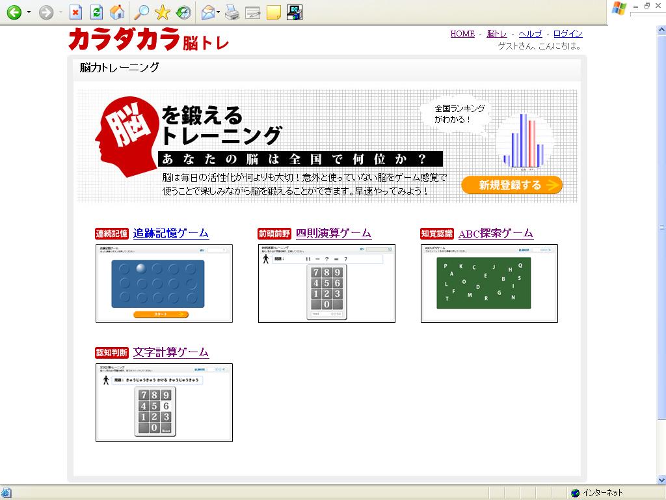Screen dimensions: 666x500
Task: Open Favorites with the star icon
Action: point(162,12)
